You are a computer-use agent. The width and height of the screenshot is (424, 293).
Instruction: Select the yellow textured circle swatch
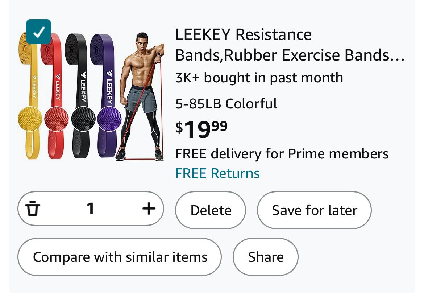30,119
